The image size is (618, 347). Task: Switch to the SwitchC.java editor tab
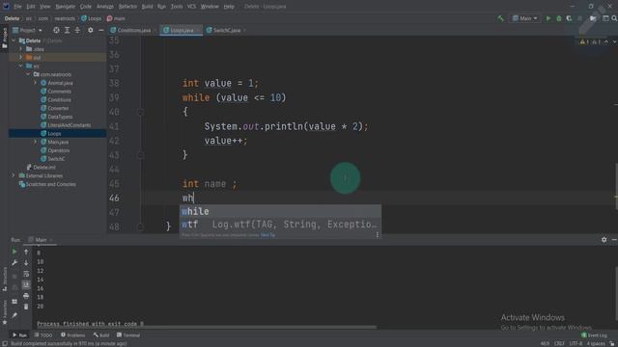(225, 30)
